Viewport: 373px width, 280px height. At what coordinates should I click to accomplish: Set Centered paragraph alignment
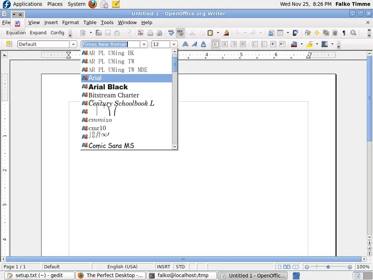[225, 44]
